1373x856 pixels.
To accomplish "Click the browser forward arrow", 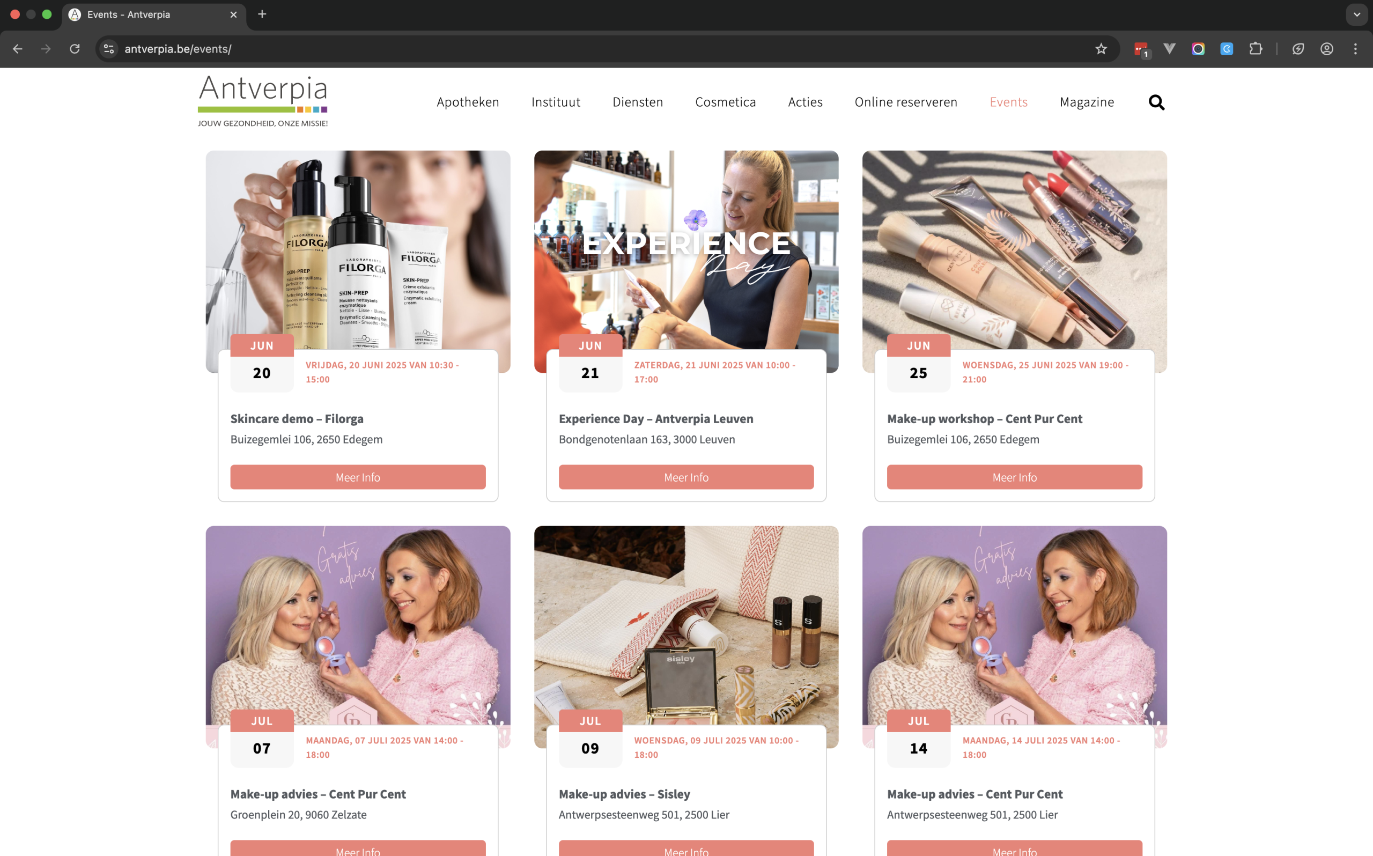I will (x=46, y=49).
